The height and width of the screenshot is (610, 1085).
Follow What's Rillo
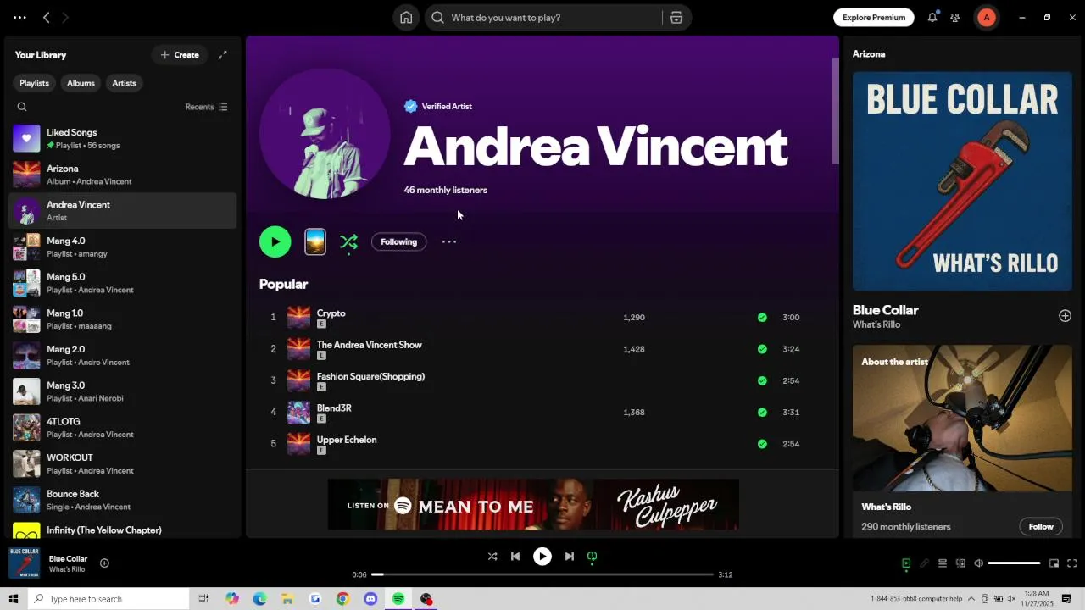pos(1041,527)
